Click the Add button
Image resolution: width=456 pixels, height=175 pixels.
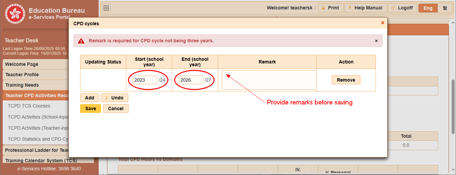click(90, 98)
